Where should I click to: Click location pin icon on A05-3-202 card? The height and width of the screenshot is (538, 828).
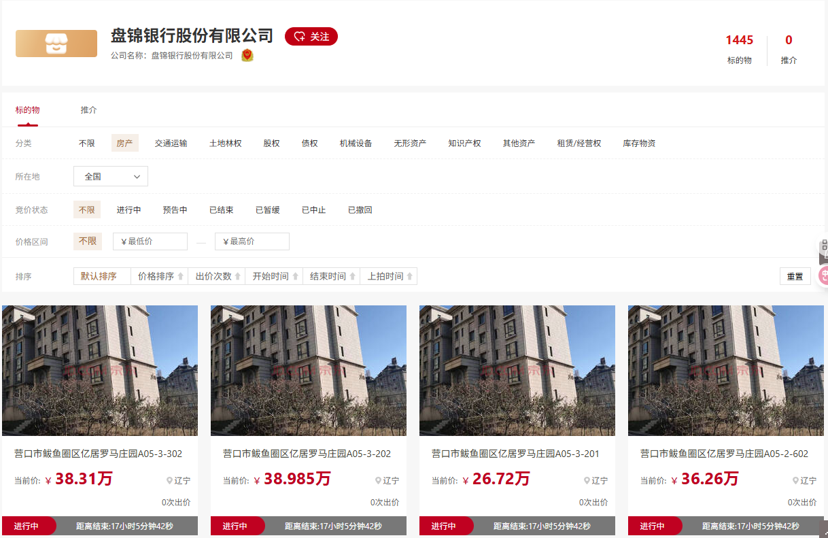coord(379,480)
